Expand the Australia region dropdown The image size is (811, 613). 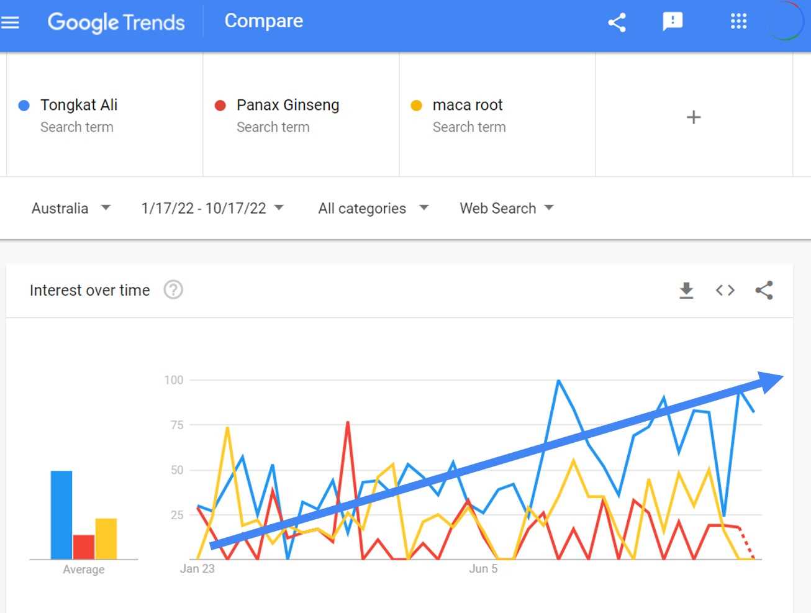point(71,208)
